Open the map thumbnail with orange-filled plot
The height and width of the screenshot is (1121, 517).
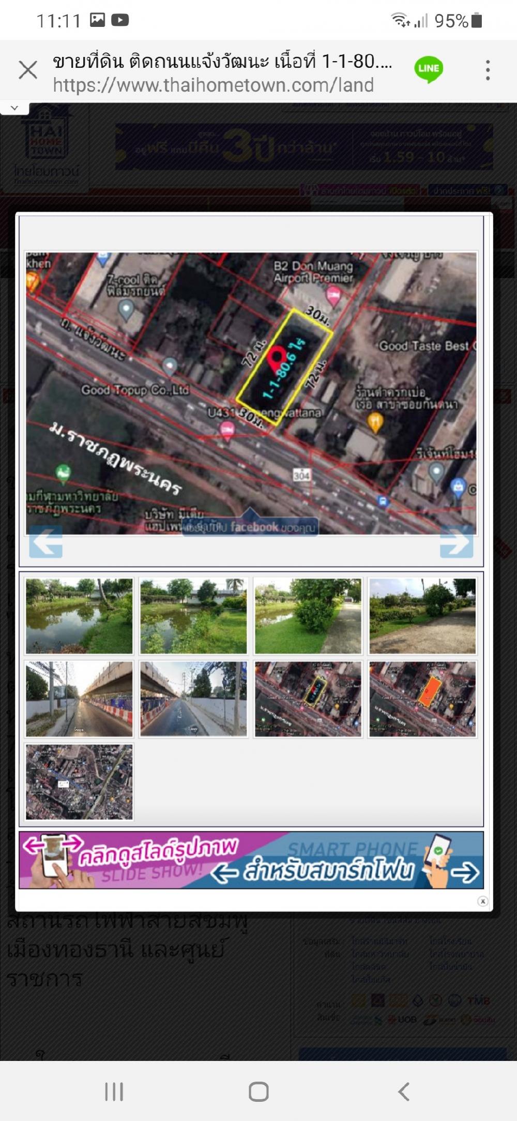pyautogui.click(x=422, y=699)
